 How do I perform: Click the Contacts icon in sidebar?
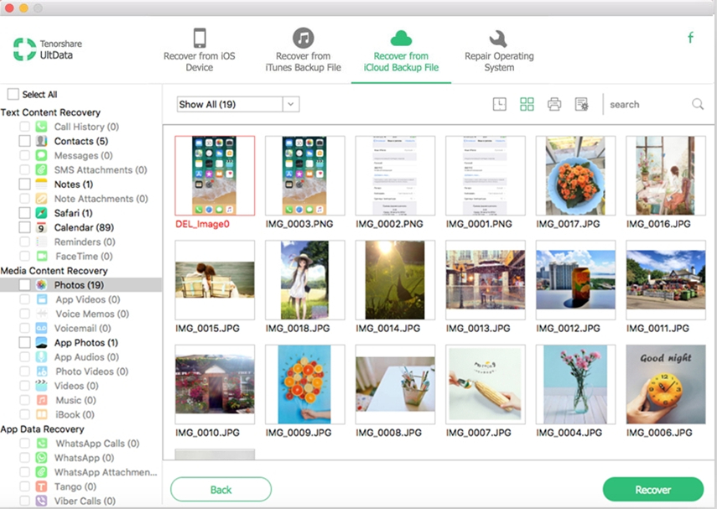[x=42, y=141]
